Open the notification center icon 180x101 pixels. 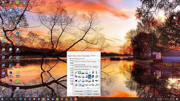coord(177,99)
